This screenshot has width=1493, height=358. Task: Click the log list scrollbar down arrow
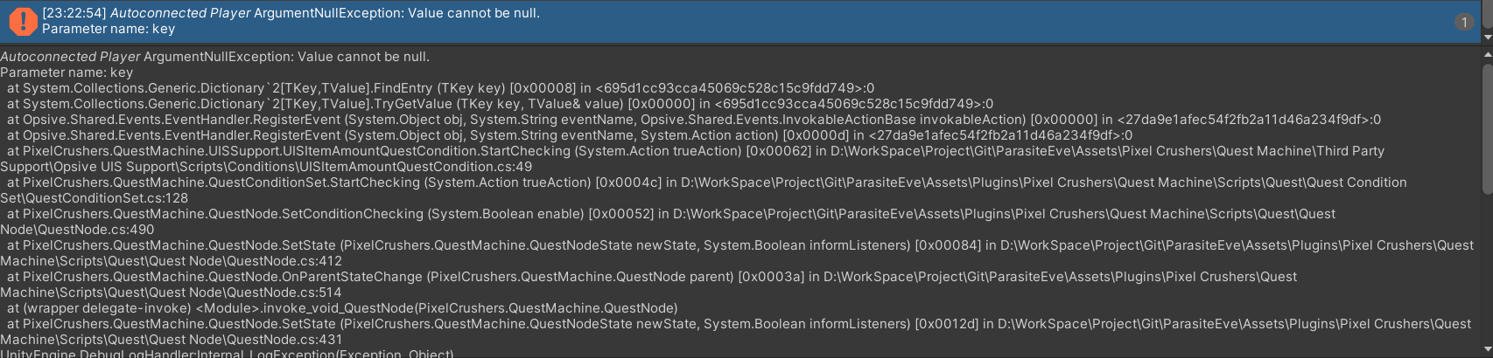pyautogui.click(x=1487, y=38)
